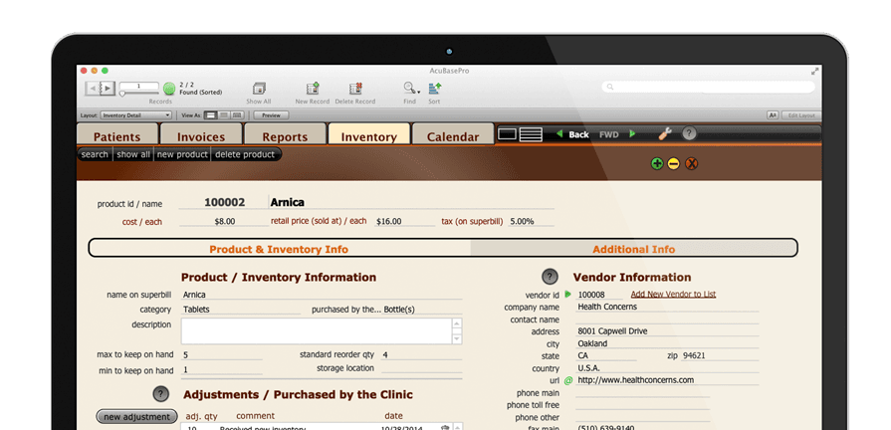Click the toolbar quick search field

coord(708,87)
